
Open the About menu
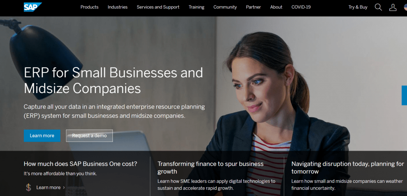[276, 7]
